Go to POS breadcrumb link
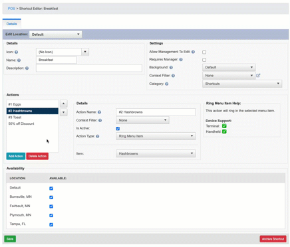Image resolution: width=290 pixels, height=247 pixels. point(11,9)
